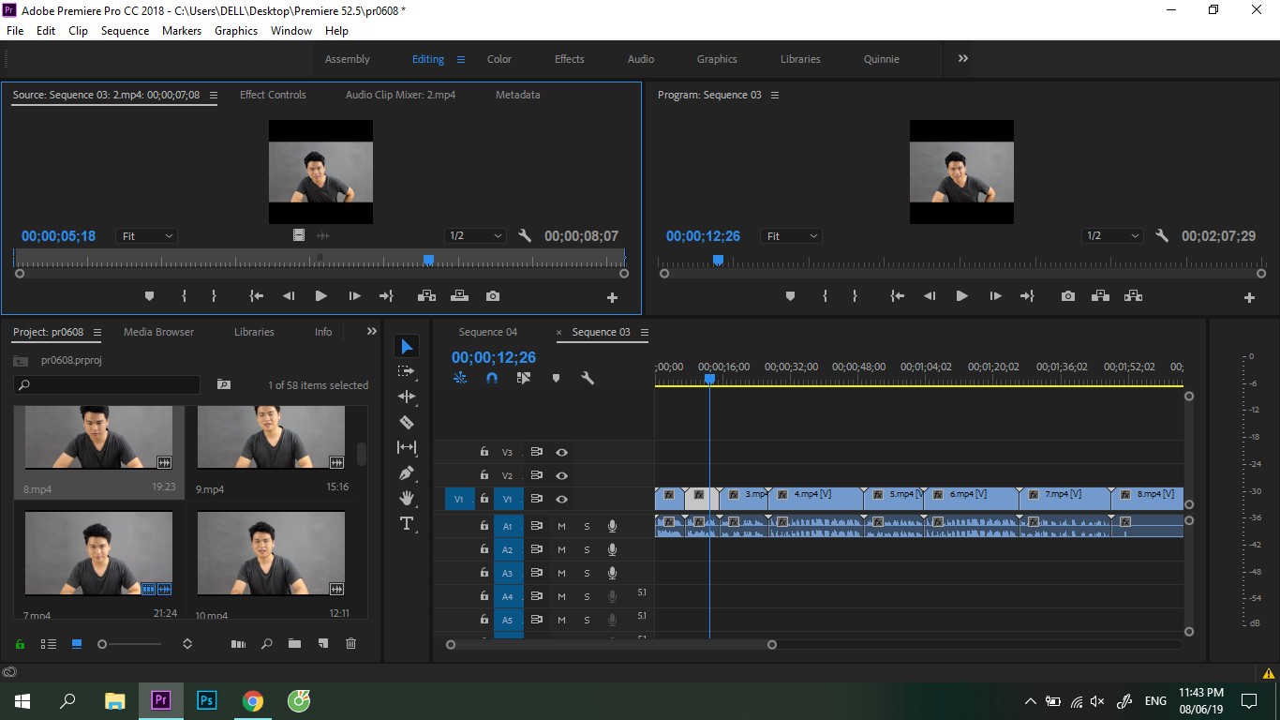The image size is (1280, 720).
Task: Switch to the Color workspace
Action: click(499, 59)
